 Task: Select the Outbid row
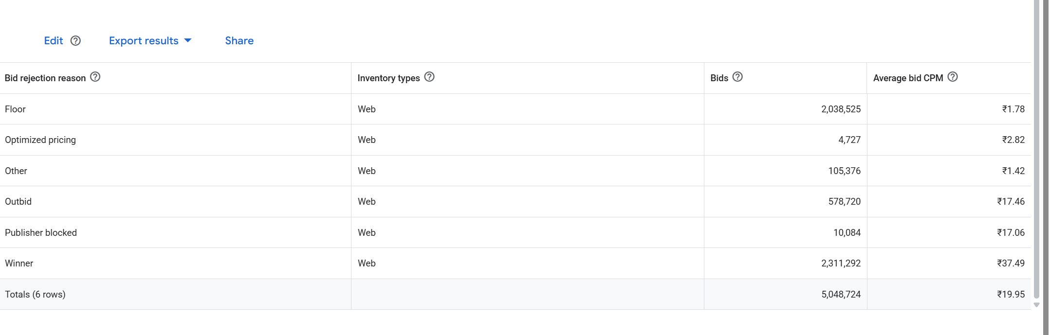pyautogui.click(x=516, y=202)
